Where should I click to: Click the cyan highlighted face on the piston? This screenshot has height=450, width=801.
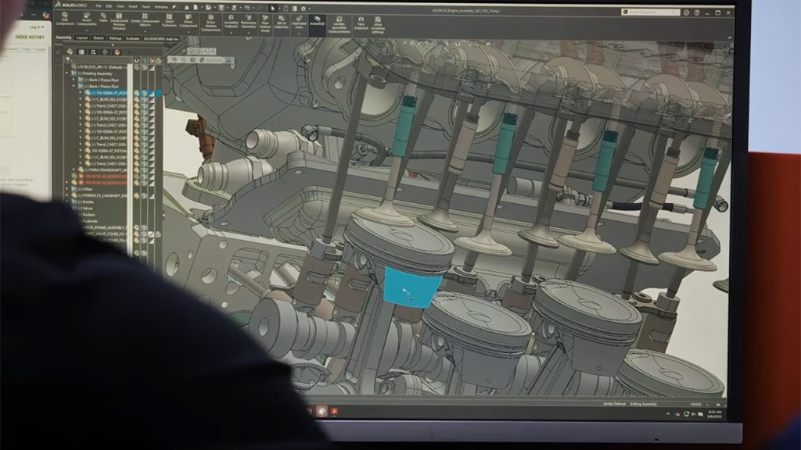(411, 287)
